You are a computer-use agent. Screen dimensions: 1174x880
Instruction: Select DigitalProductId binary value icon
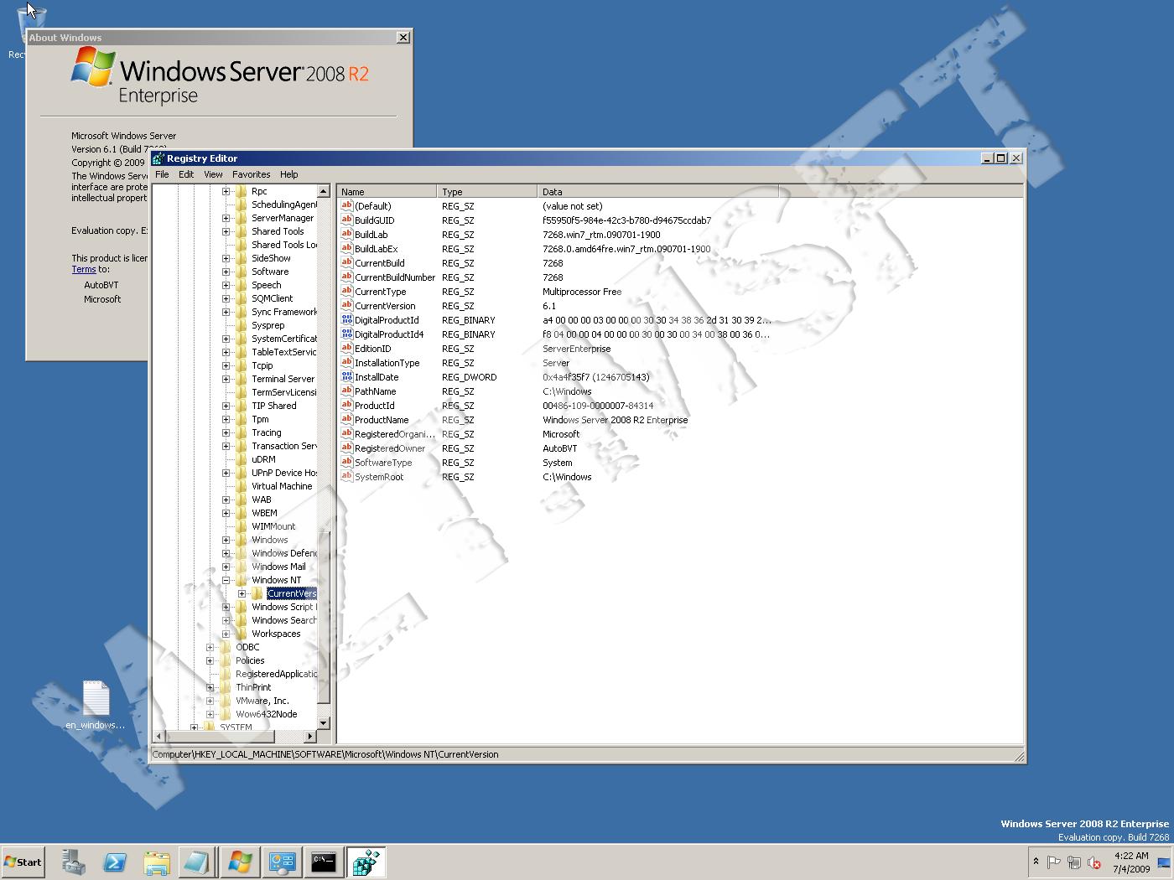(x=346, y=319)
